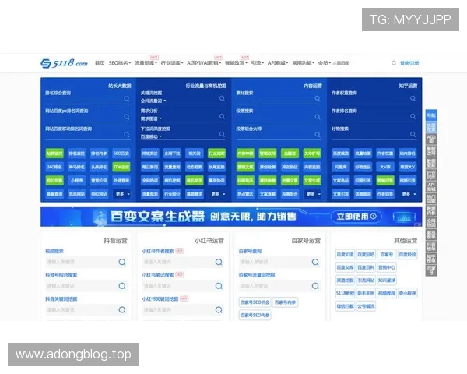Expand 更多 in 行业流量与商机挖掘 panel
The image size is (467, 374).
point(218,194)
